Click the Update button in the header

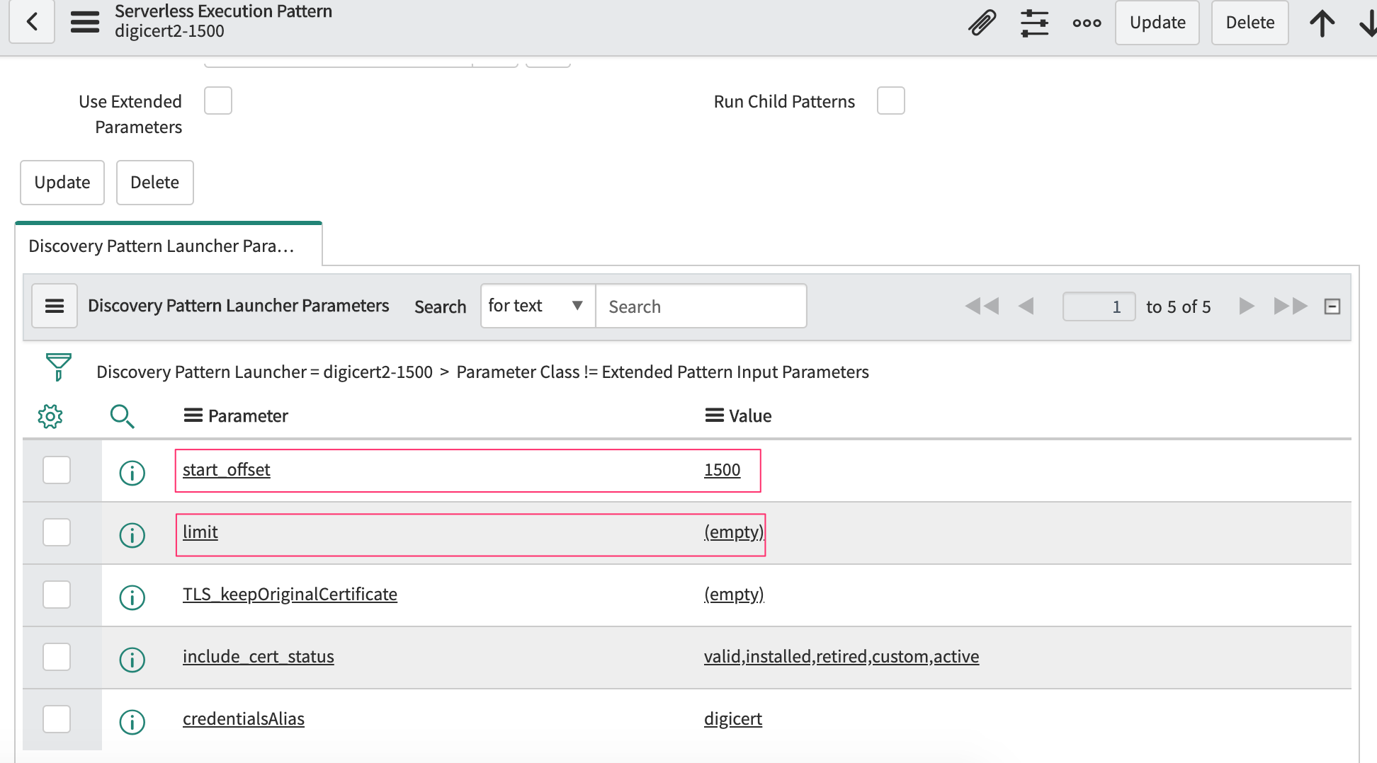click(x=1157, y=23)
